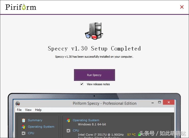The height and width of the screenshot is (138, 189).
Task: Select CPU in the Speccy sidebar
Action: click(x=31, y=133)
